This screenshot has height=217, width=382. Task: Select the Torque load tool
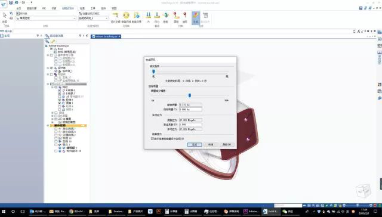(166, 17)
